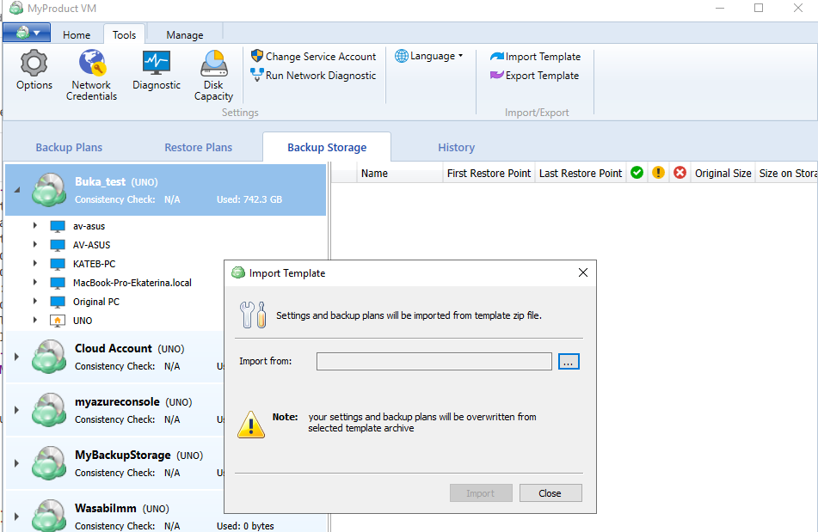Click Import Template in ribbon
The width and height of the screenshot is (818, 532).
(x=535, y=57)
